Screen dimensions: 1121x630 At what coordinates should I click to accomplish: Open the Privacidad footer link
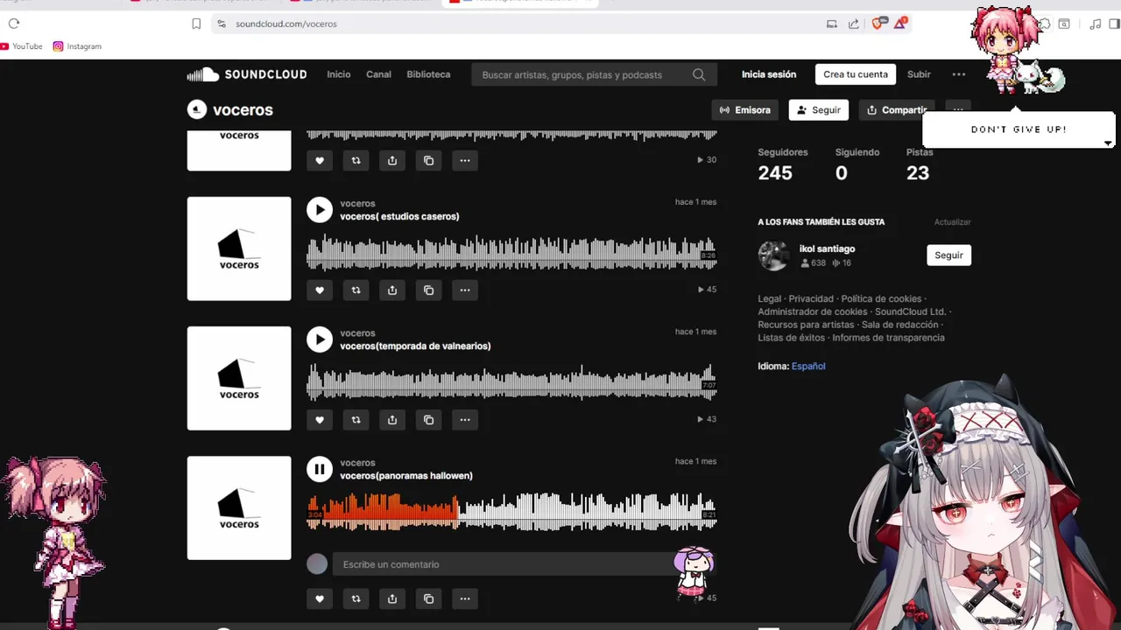coord(811,299)
